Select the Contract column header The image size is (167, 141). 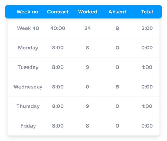pyautogui.click(x=58, y=12)
